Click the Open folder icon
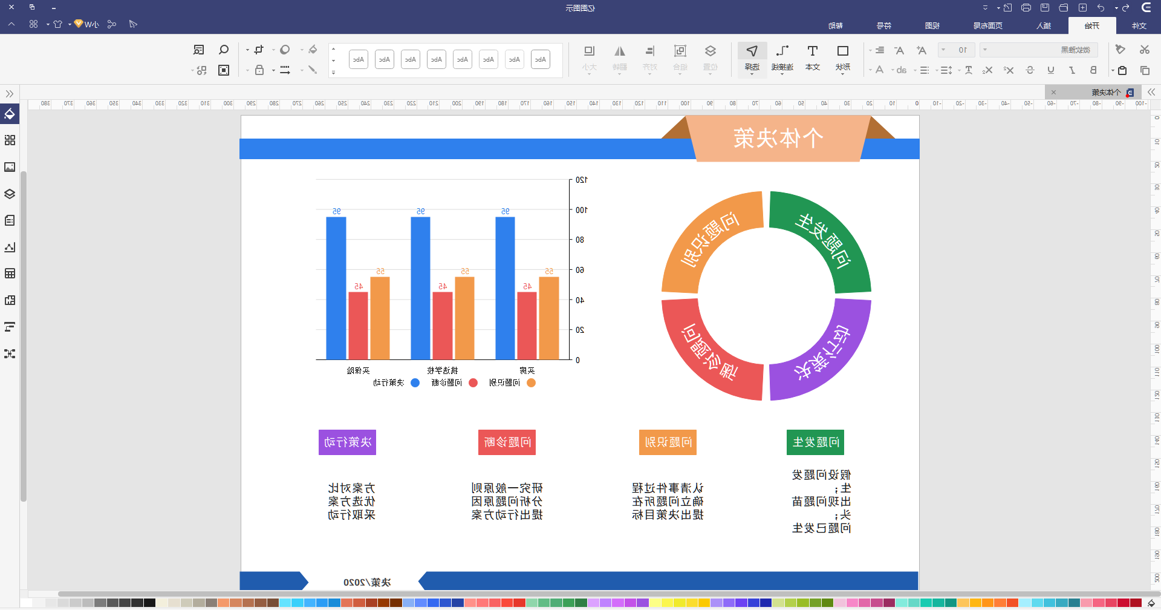Viewport: 1161px width, 610px height. click(1063, 8)
